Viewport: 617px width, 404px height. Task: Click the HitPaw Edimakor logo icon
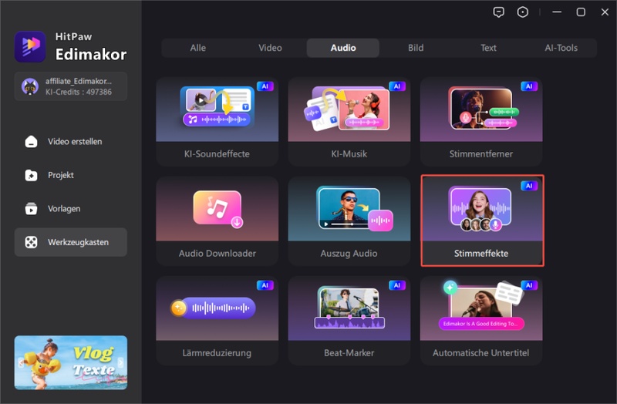(x=30, y=47)
